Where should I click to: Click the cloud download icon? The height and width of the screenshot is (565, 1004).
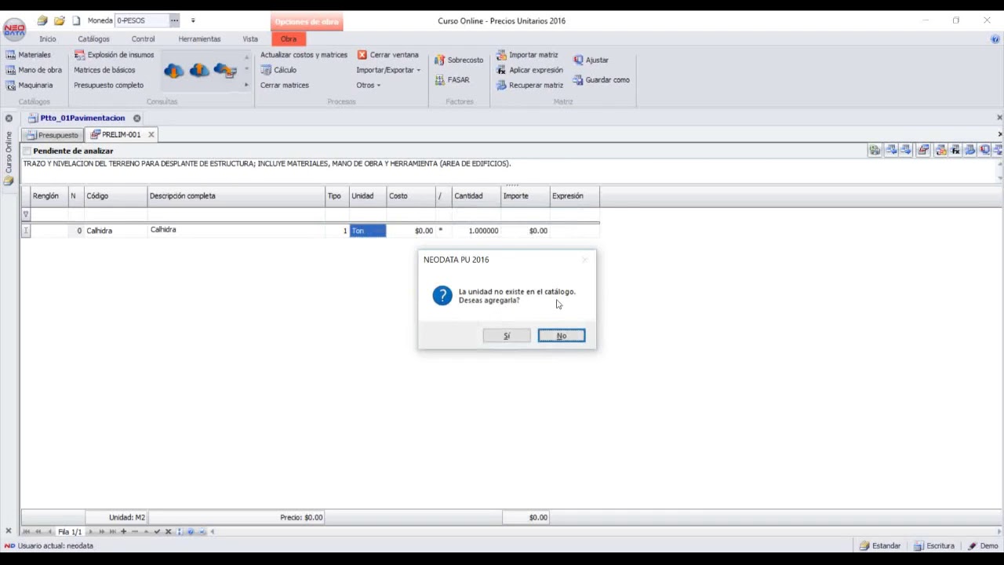(174, 71)
